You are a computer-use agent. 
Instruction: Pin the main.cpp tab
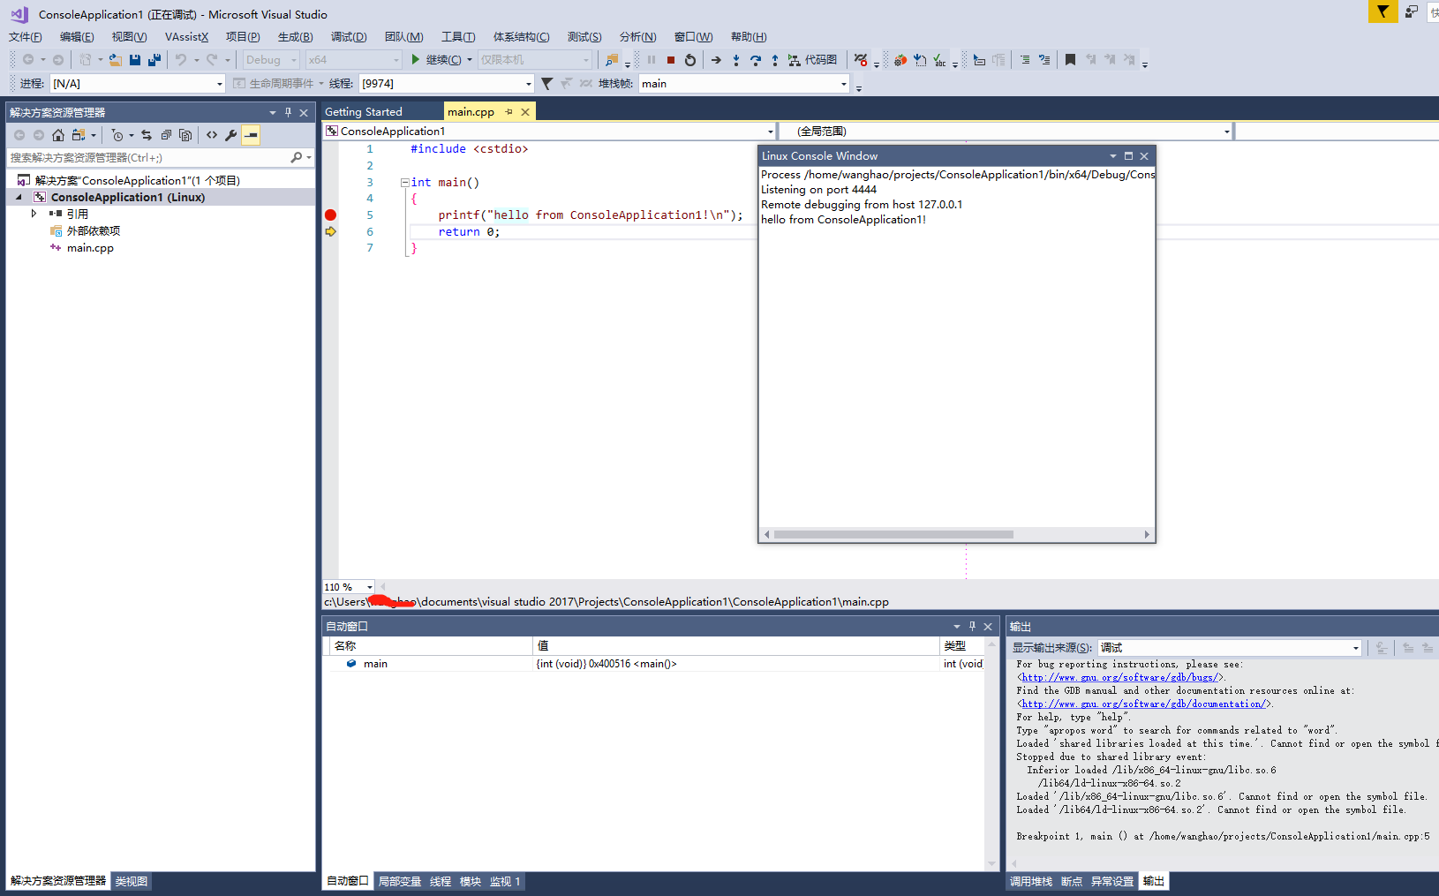(x=509, y=112)
